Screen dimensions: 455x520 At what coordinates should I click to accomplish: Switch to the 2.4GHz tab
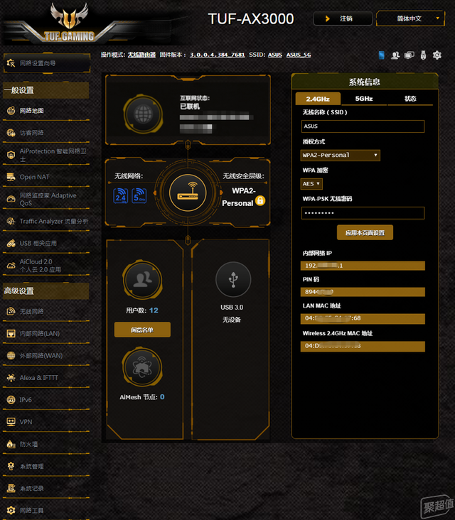318,99
